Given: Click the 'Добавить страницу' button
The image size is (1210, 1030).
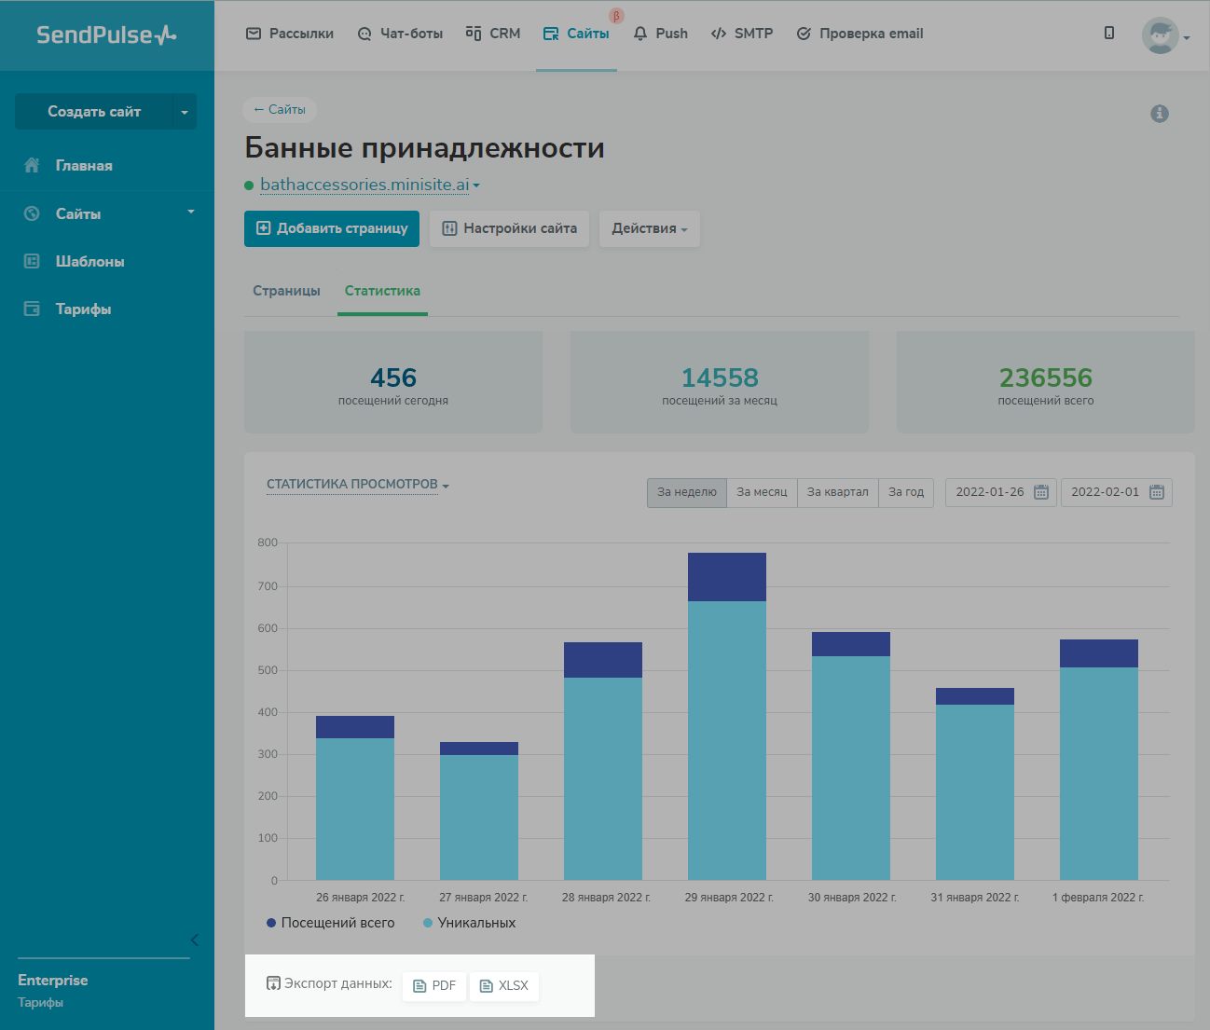Looking at the screenshot, I should pyautogui.click(x=332, y=228).
